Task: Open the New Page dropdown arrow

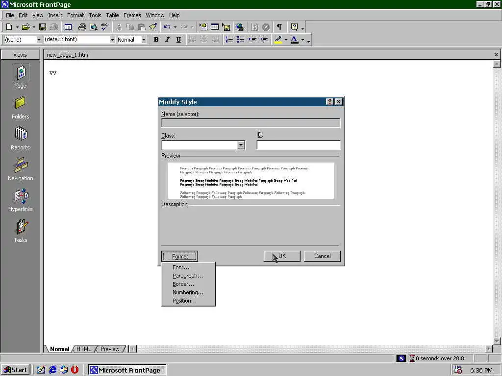Action: coord(17,27)
